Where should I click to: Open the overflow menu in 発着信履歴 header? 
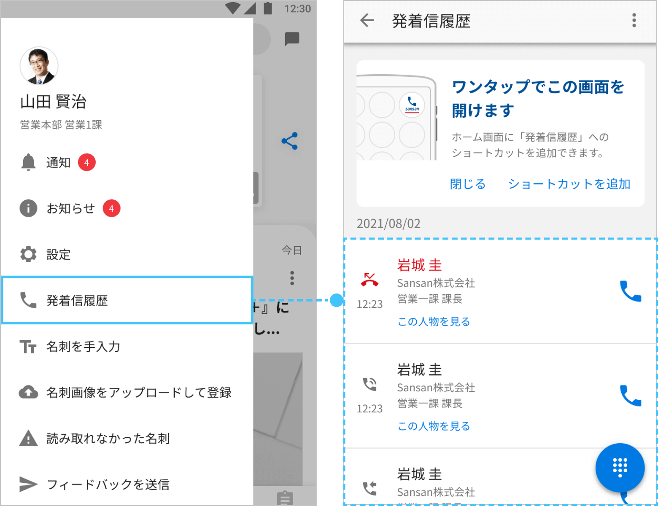pyautogui.click(x=634, y=20)
